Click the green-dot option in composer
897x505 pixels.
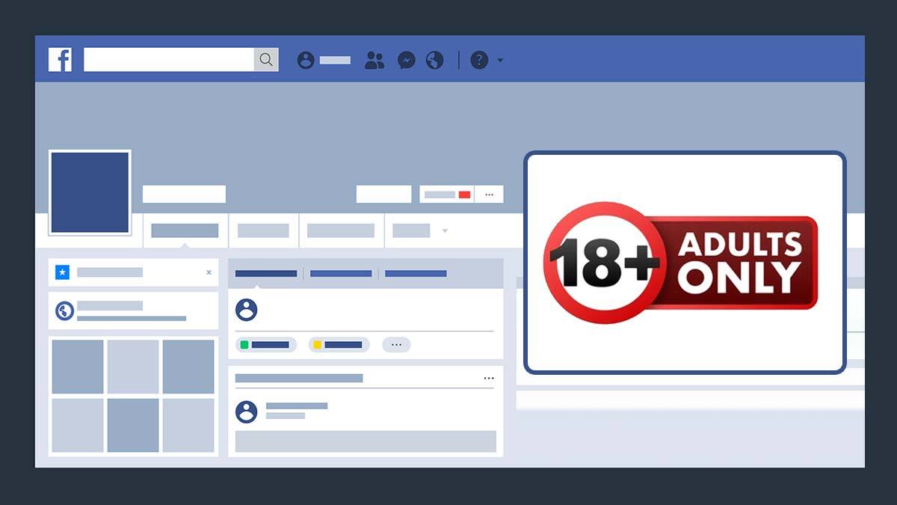(x=266, y=345)
